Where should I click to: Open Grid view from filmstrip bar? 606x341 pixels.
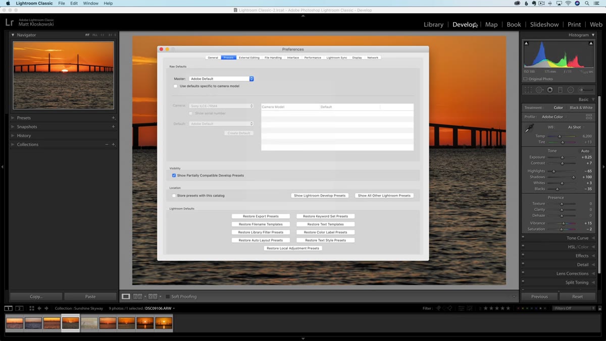[x=31, y=308]
